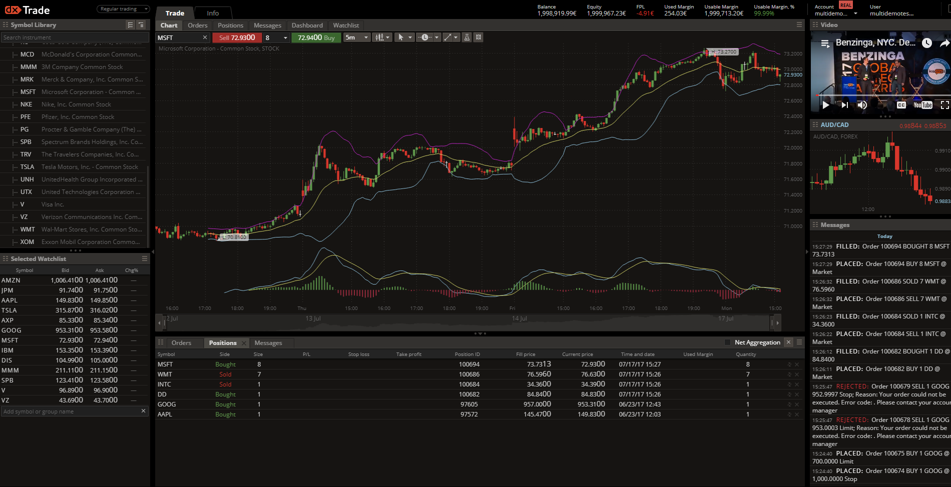
Task: Clear the MSFT symbol field
Action: click(x=205, y=37)
